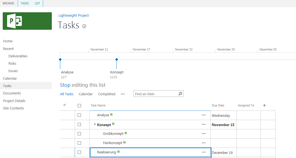Viewport: 296px width, 158px height.
Task: Click the November 15 due date cell
Action: pos(223,124)
